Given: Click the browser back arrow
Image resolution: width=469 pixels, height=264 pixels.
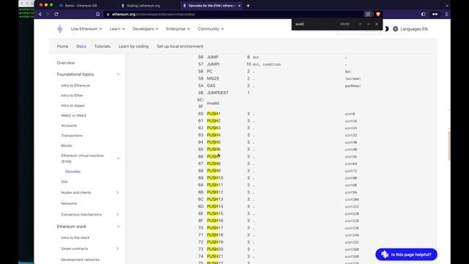Looking at the screenshot, I should pos(40,14).
